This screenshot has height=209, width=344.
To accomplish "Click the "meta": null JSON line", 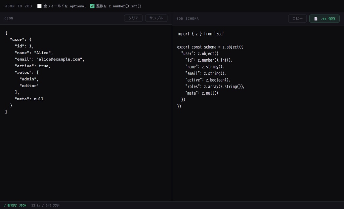I will tap(29, 99).
